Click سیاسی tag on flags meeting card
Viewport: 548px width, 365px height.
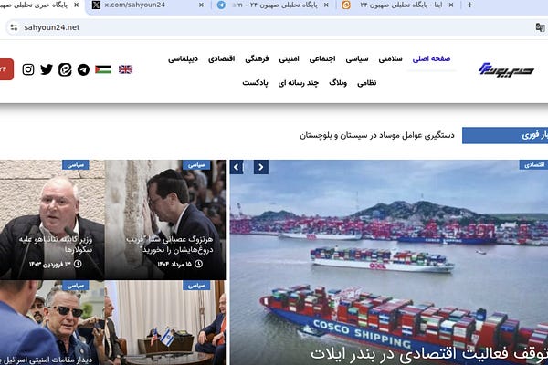196,286
